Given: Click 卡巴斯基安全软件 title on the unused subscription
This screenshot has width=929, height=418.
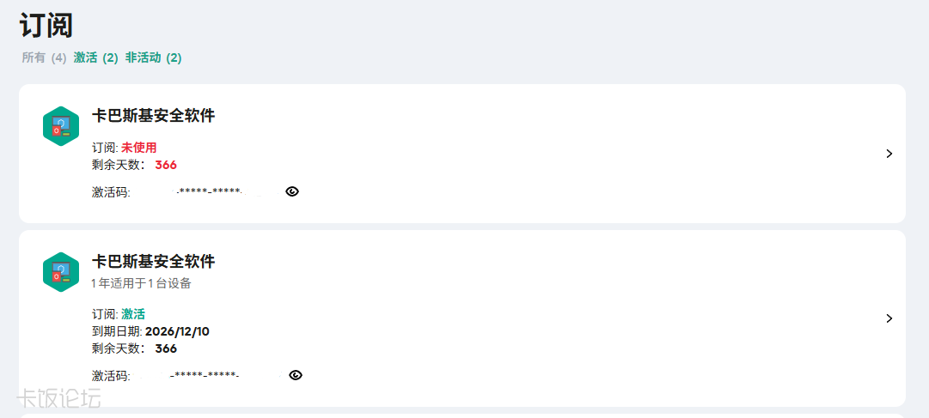Looking at the screenshot, I should [153, 116].
